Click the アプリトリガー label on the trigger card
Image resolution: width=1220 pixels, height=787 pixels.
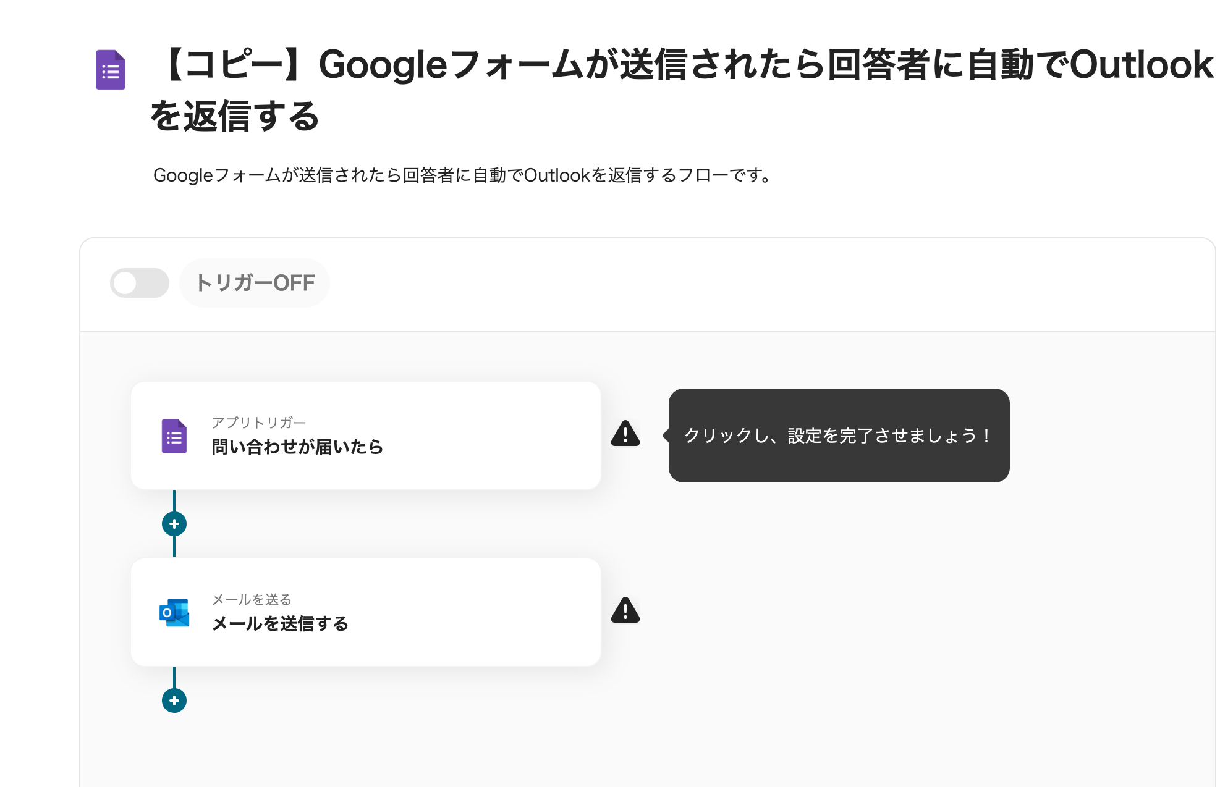point(259,422)
